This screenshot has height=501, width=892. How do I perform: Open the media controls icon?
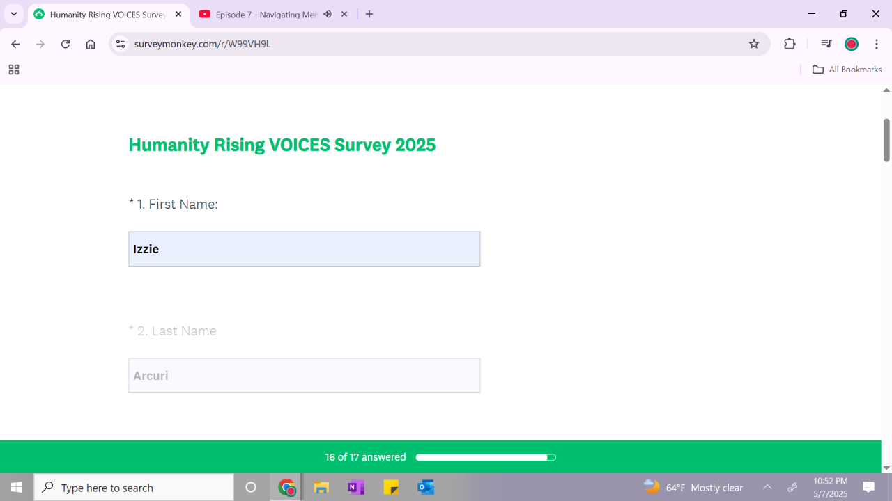[x=826, y=44]
